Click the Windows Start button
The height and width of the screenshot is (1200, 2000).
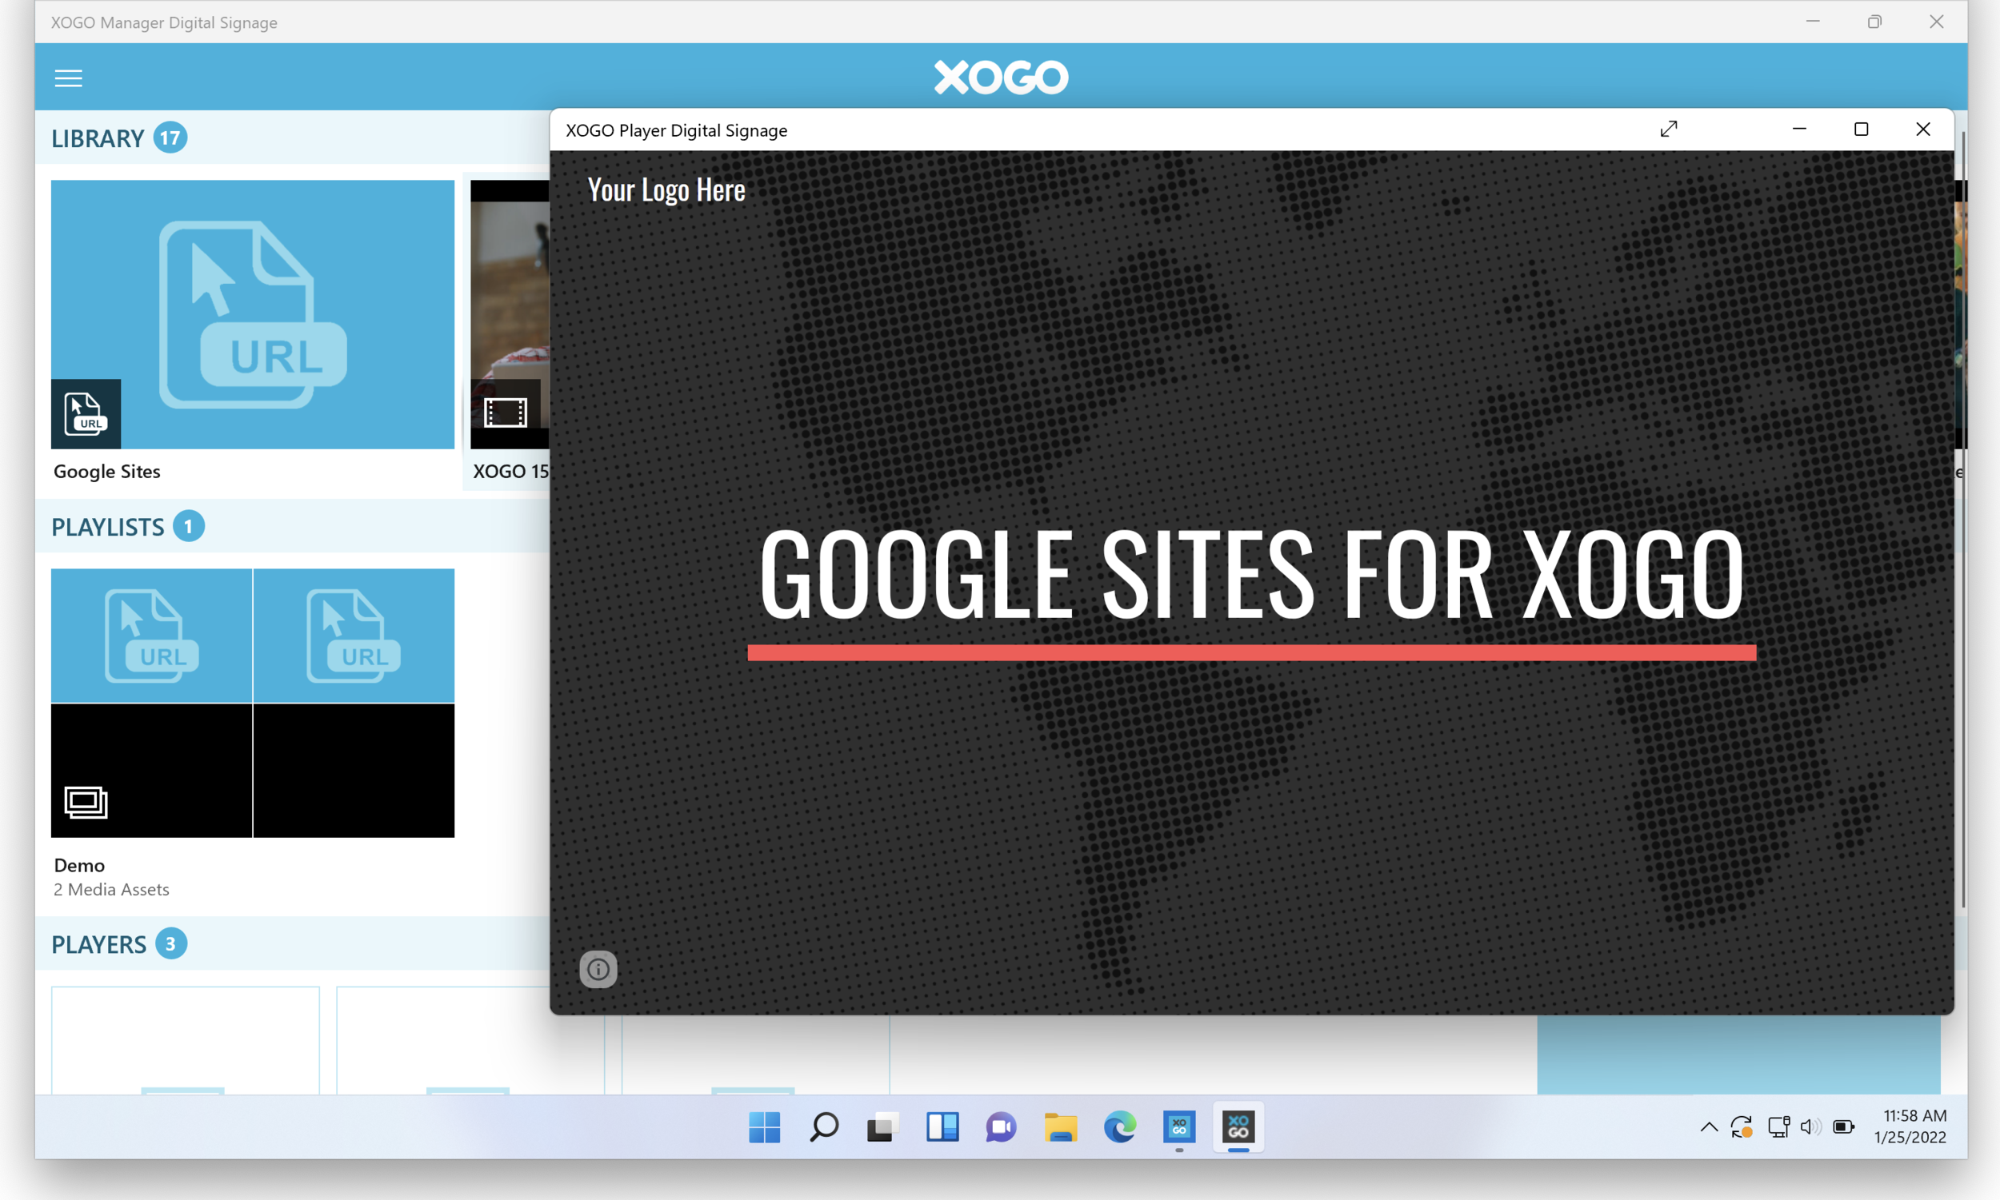[x=764, y=1126]
